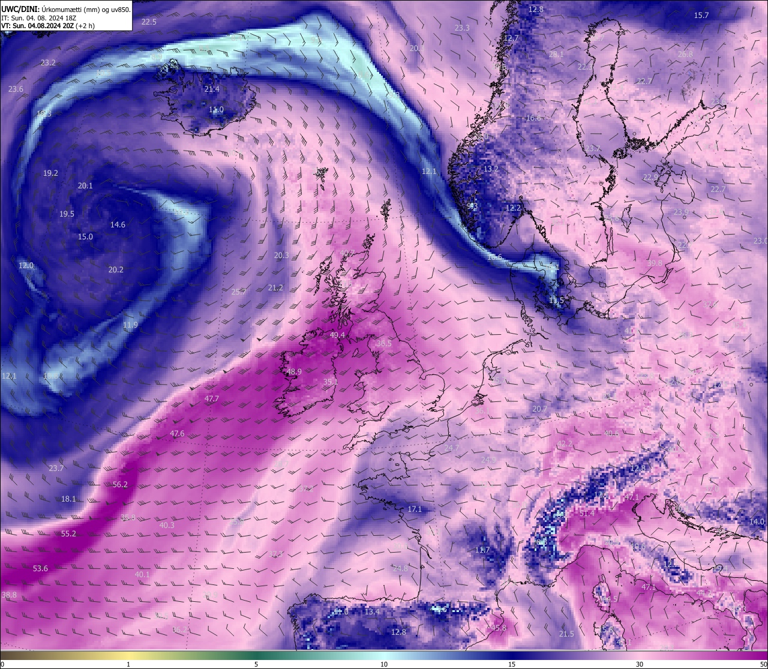768x669 pixels.
Task: Click the 11.0 value over Iceland
Action: click(x=216, y=109)
